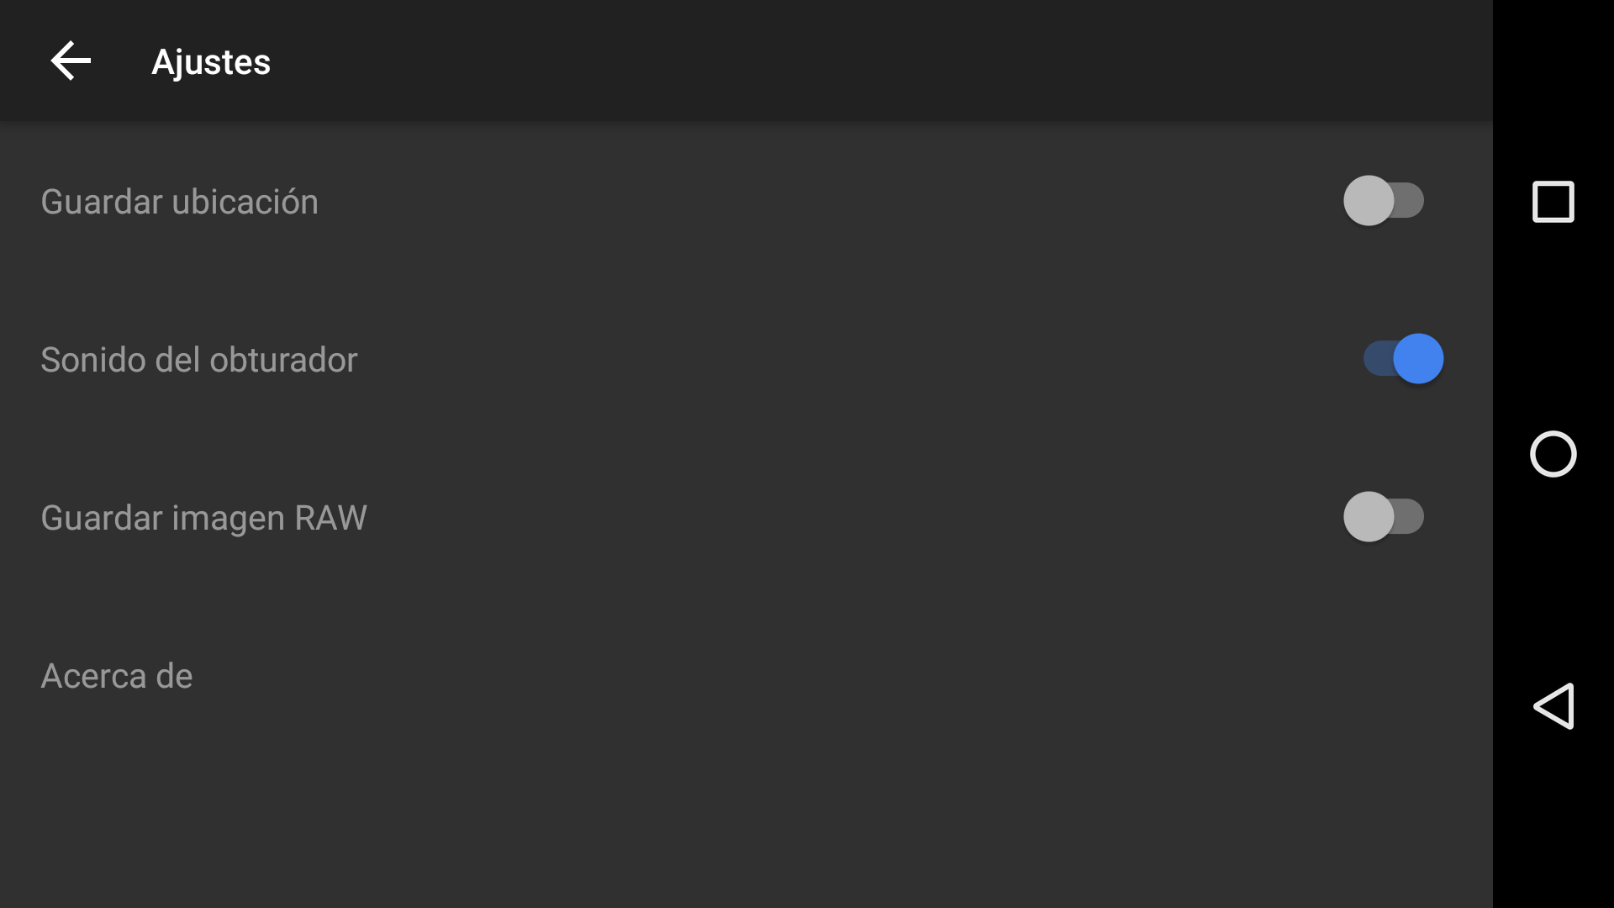Turn off the Sonido del obturador switch
The width and height of the screenshot is (1614, 908).
pos(1402,359)
